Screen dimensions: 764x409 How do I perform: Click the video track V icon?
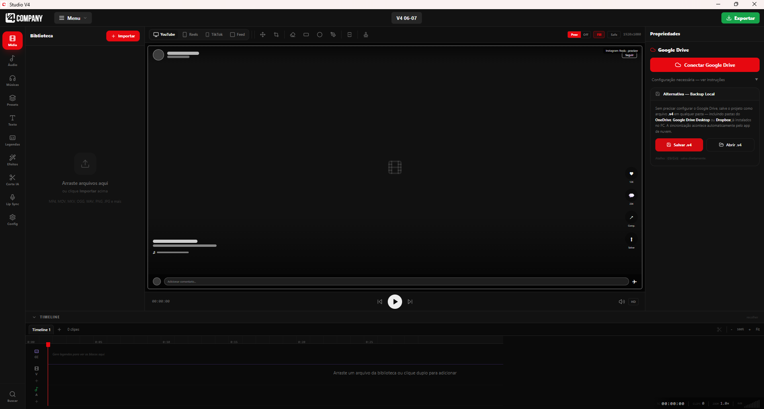pos(37,368)
